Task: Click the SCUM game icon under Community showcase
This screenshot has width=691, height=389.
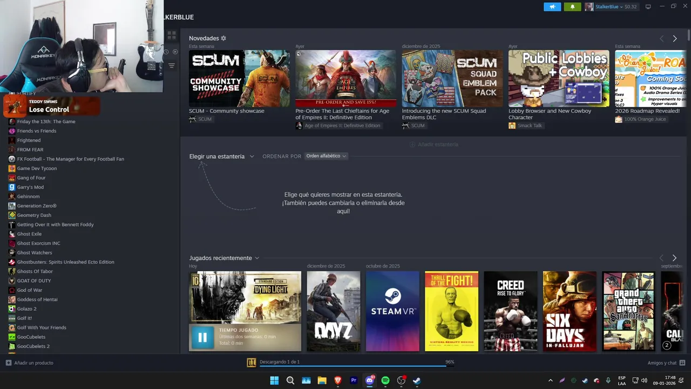Action: click(x=193, y=119)
